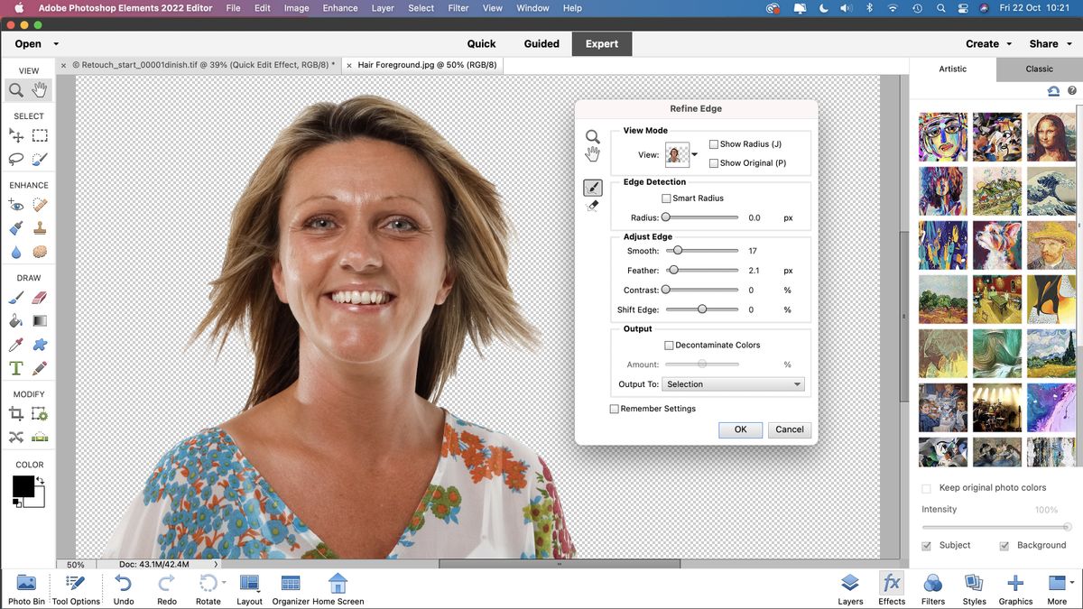The image size is (1083, 609).
Task: Click OK in the Refine Edge dialog
Action: (x=740, y=429)
